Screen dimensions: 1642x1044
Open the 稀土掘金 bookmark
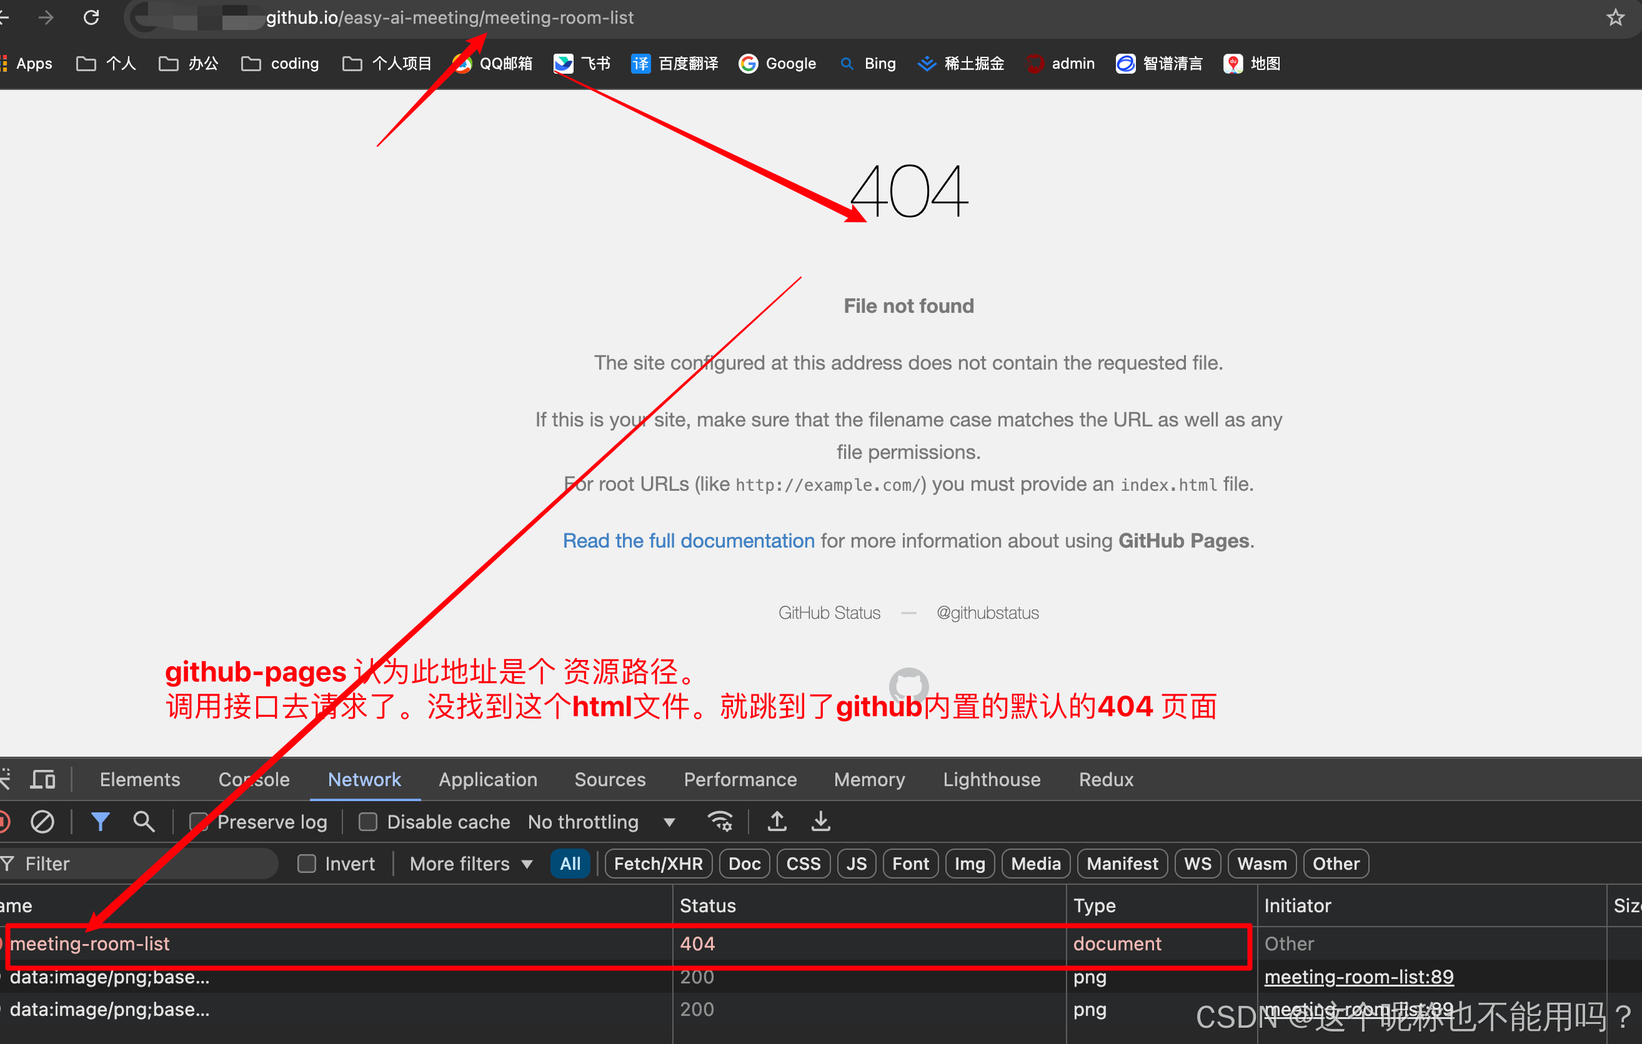[x=961, y=63]
